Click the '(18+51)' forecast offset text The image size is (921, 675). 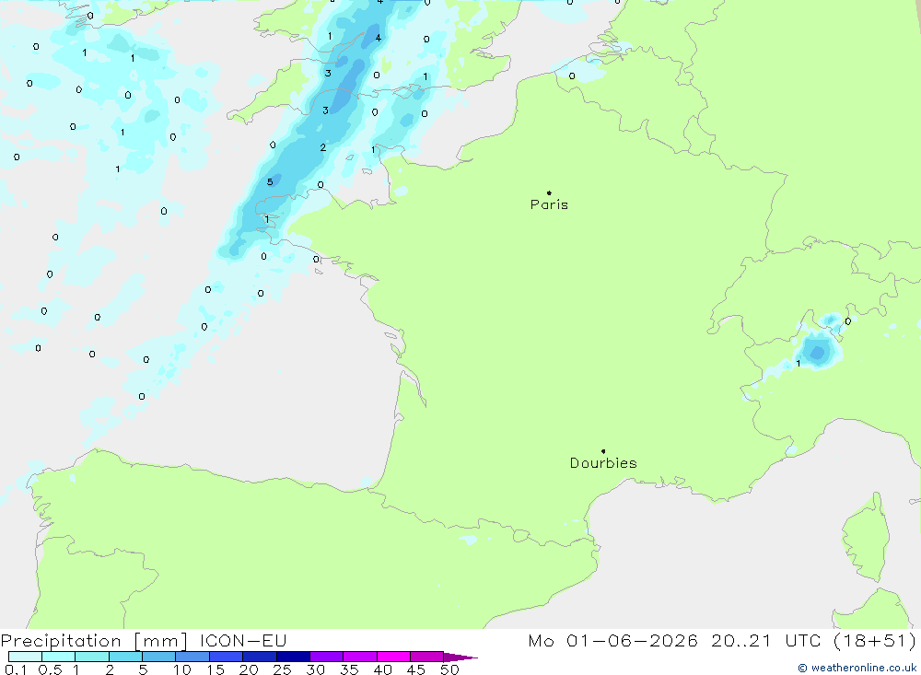pyautogui.click(x=875, y=640)
